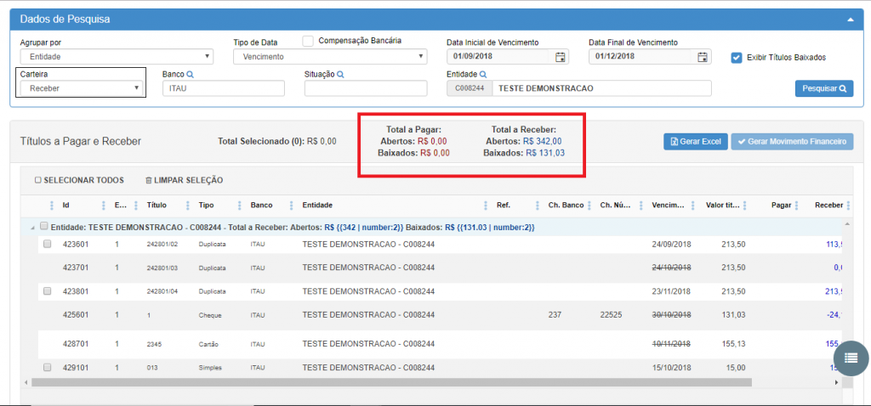Uncheck Exibir Títulos Baixados
Screen dimensions: 871x406
click(x=737, y=58)
